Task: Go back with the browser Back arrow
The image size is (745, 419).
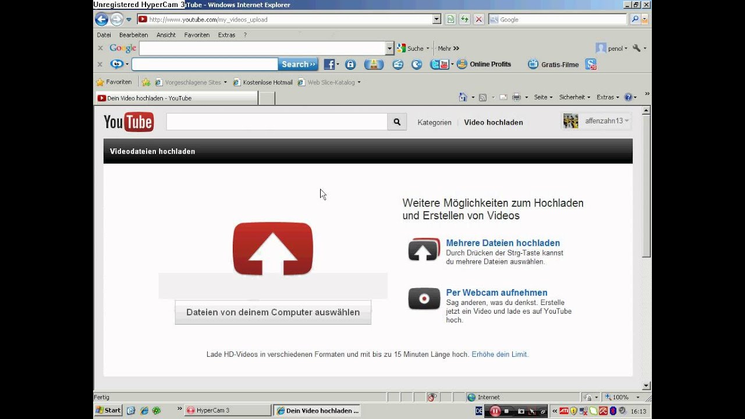Action: pos(101,19)
